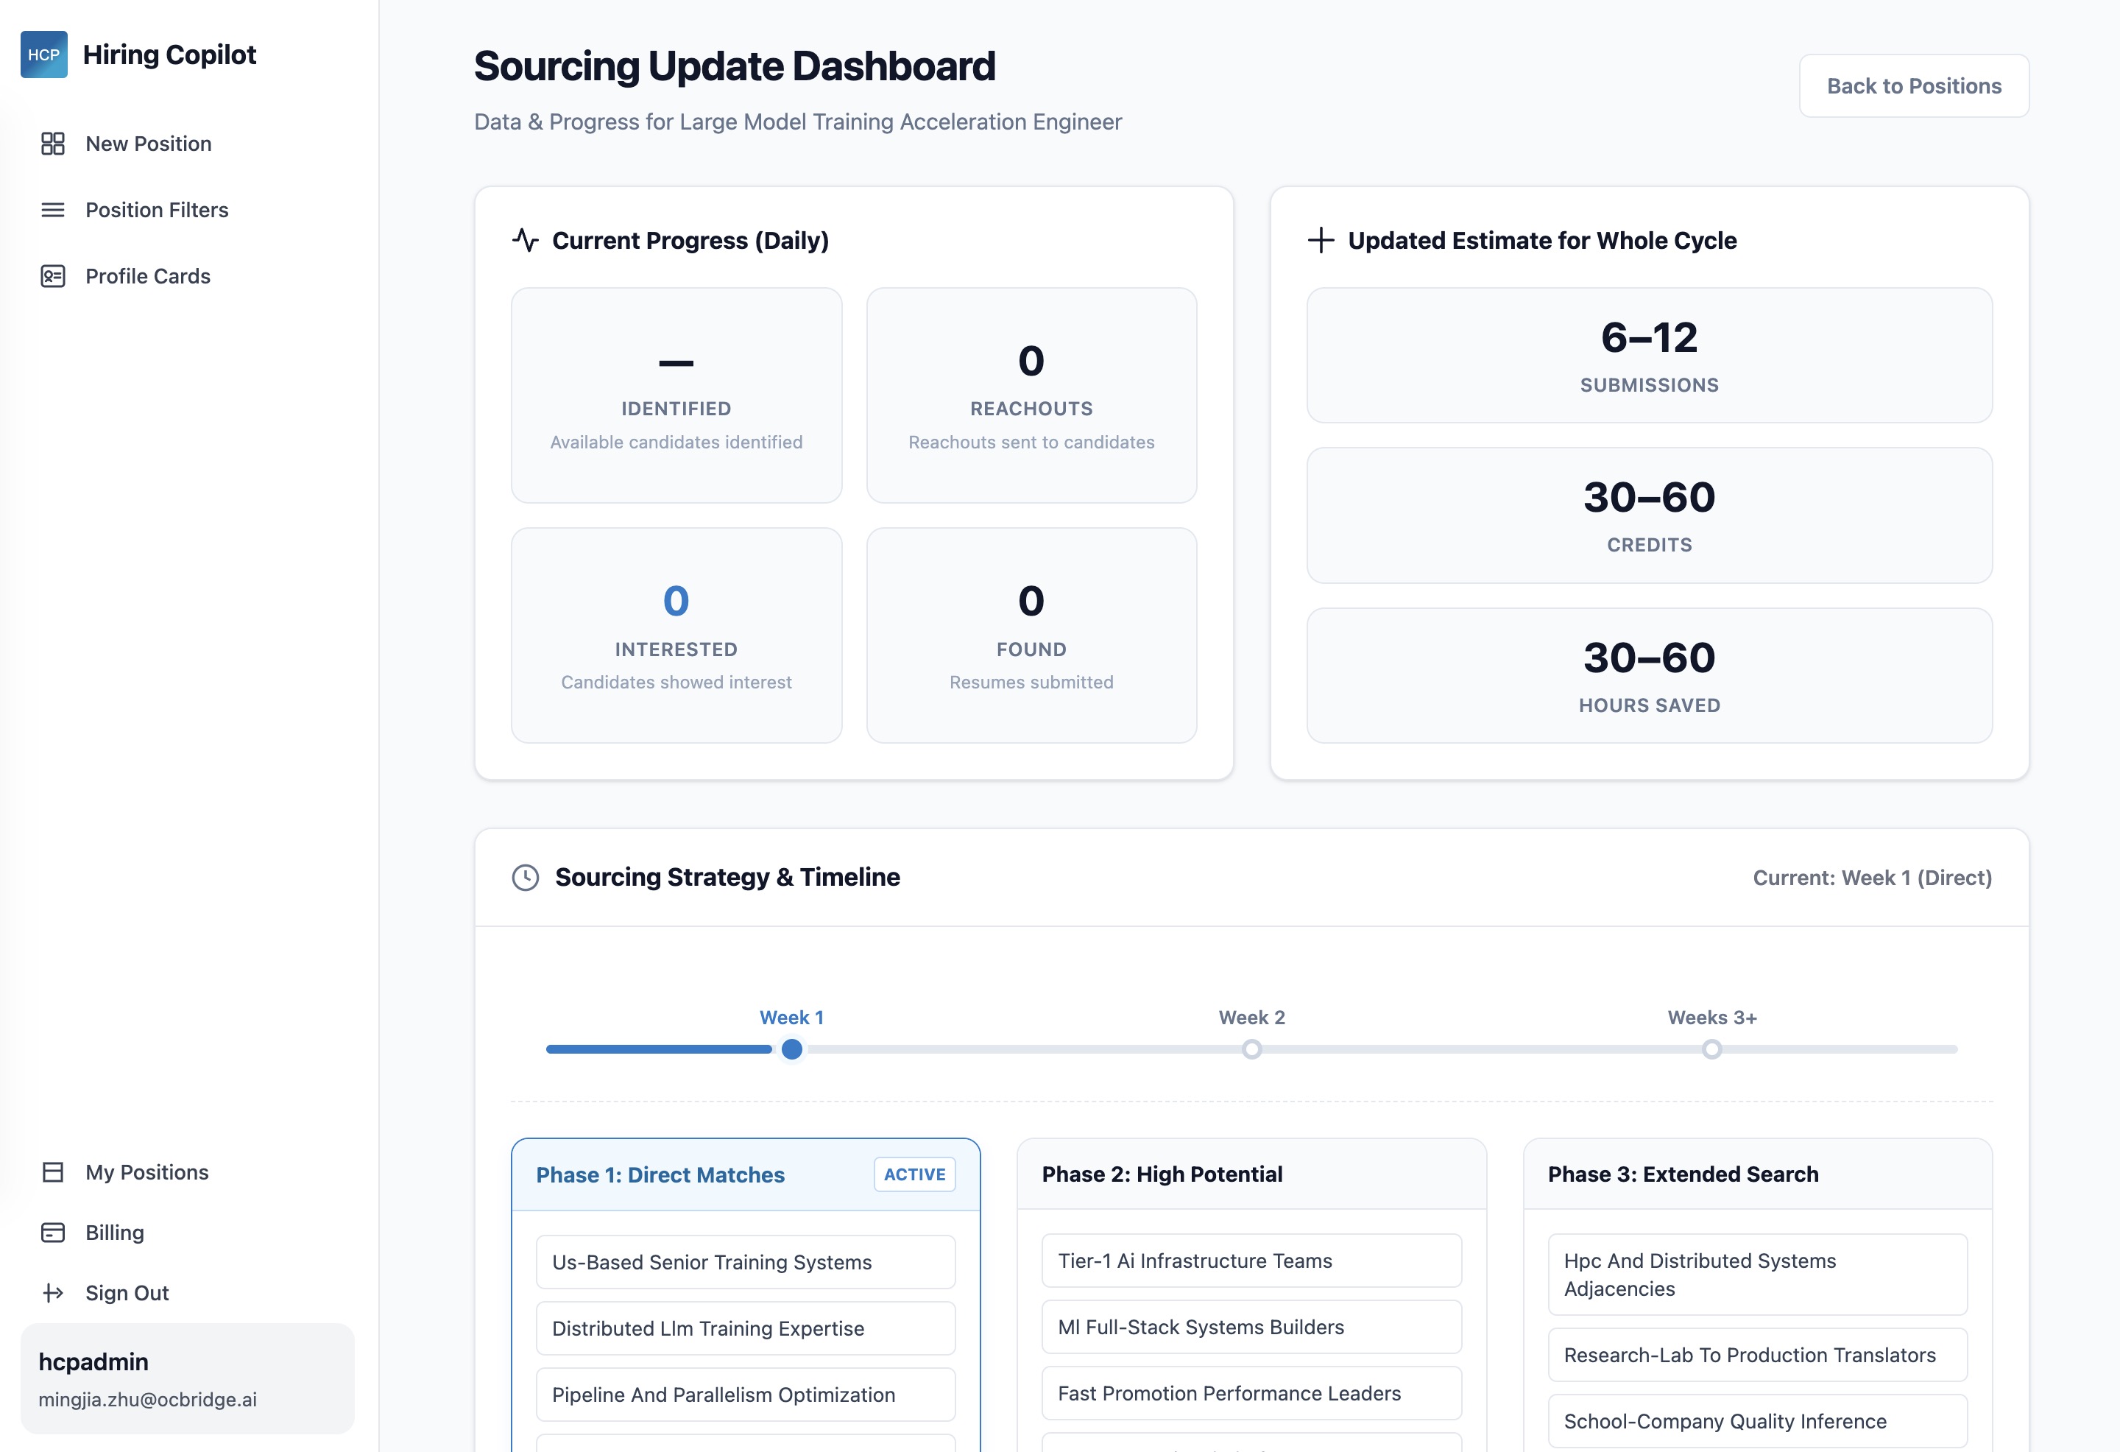
Task: Click the Week 2 marker dot on the slider
Action: 1251,1049
